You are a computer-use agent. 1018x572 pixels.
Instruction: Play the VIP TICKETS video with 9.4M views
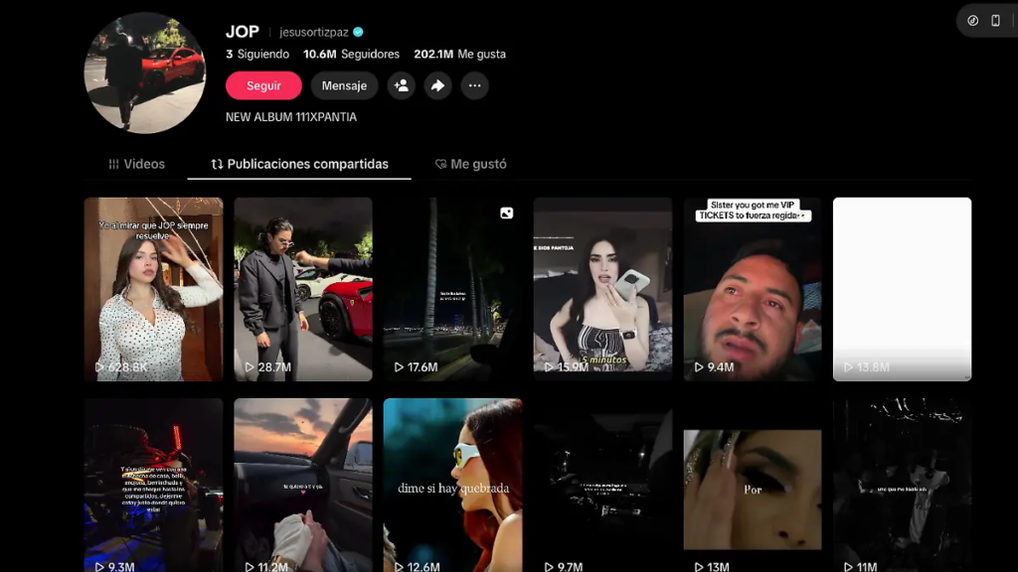coord(753,288)
